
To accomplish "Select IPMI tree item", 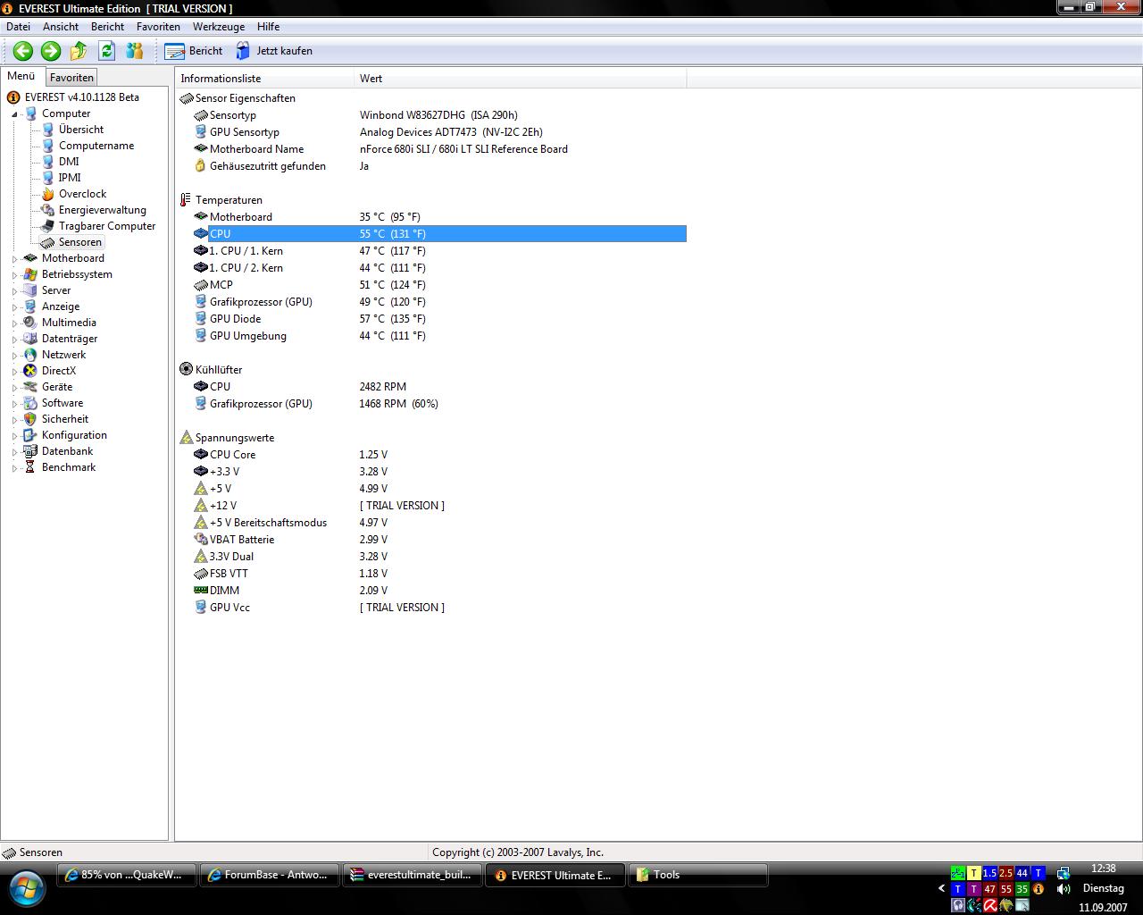I will (70, 178).
